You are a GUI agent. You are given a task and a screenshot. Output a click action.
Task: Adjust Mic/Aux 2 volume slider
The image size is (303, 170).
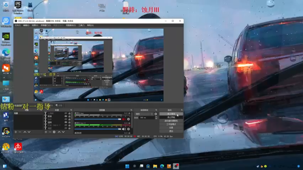click(x=98, y=129)
